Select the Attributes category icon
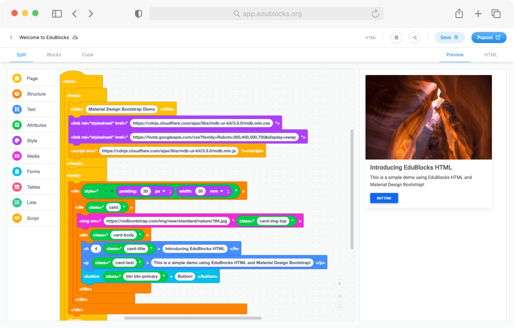514x328 pixels. tap(17, 125)
